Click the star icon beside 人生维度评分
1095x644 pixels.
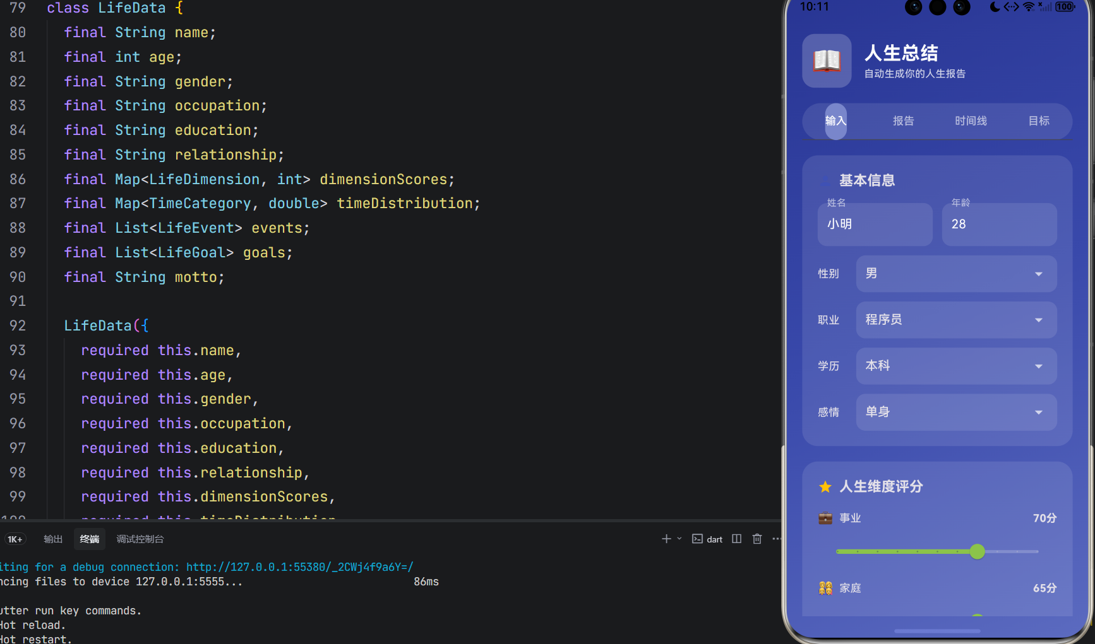[x=825, y=487]
